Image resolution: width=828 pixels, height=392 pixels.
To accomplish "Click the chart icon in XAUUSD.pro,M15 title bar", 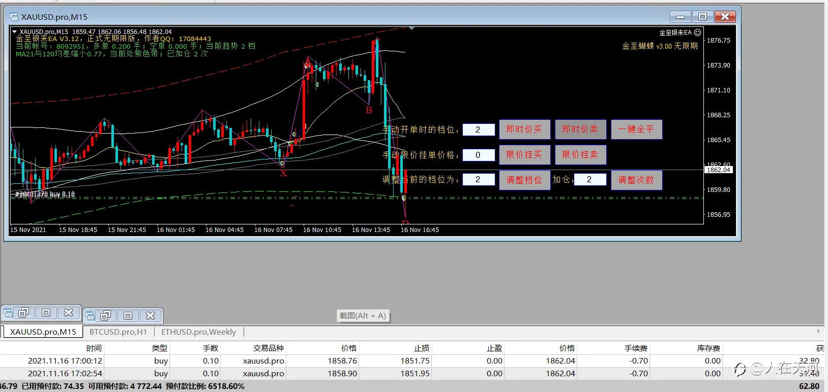I will [14, 17].
